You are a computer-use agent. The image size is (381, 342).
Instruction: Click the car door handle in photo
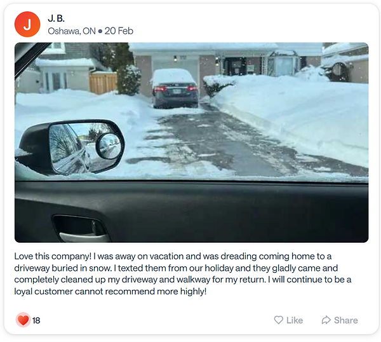coord(81,229)
